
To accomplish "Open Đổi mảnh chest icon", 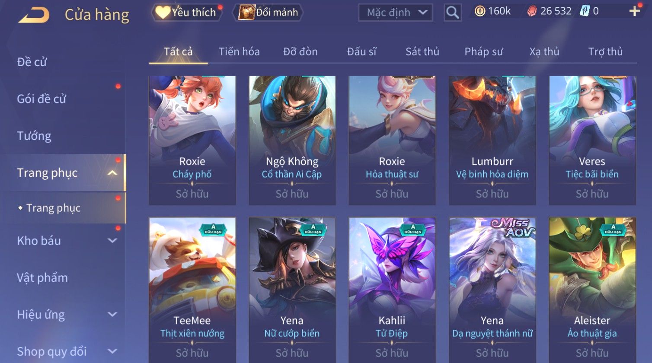I will point(268,12).
